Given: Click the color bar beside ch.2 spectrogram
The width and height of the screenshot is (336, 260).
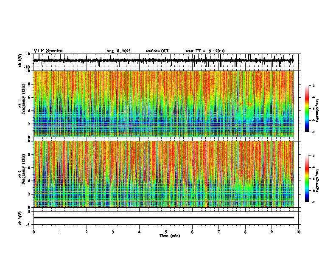Looking at the screenshot, I should pyautogui.click(x=307, y=179).
